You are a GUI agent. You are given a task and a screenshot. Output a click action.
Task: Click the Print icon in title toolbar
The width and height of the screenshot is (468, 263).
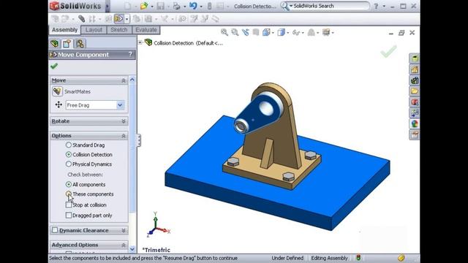click(x=177, y=6)
